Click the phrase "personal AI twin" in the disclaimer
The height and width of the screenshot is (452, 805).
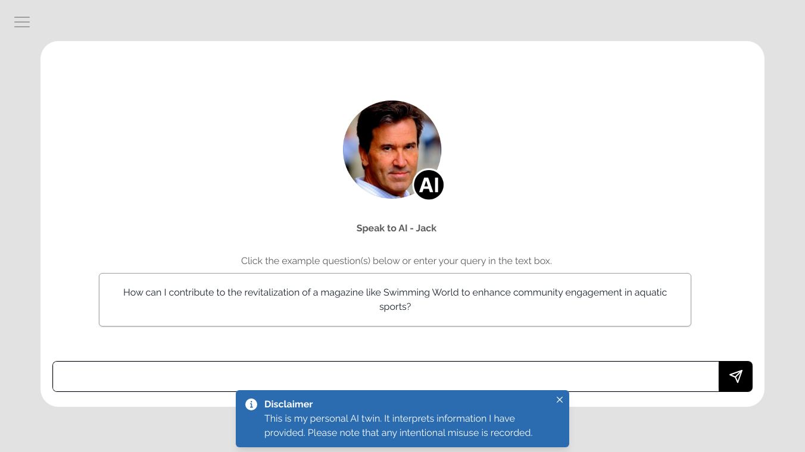tap(342, 419)
